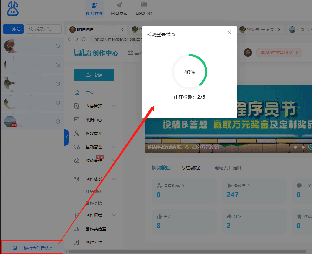Open 任务成就 submenu item
The width and height of the screenshot is (312, 254).
[94, 192]
